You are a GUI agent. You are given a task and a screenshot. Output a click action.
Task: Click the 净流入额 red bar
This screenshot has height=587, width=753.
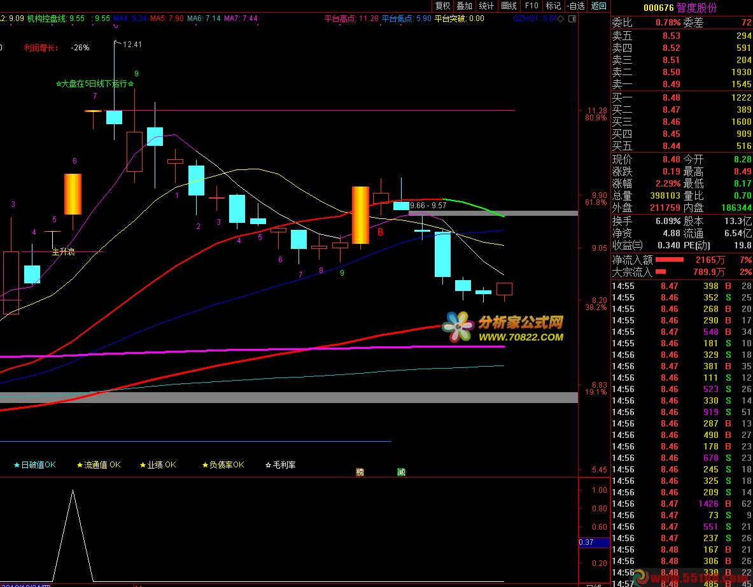tap(670, 260)
